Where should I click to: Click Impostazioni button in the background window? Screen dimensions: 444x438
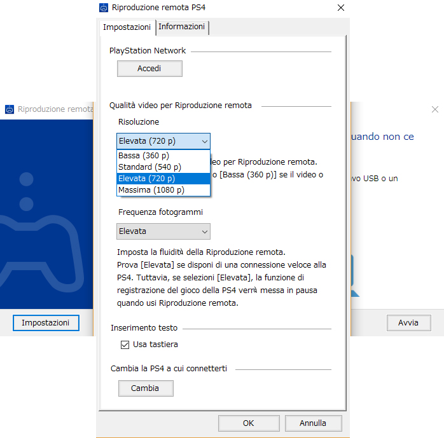[x=46, y=323]
